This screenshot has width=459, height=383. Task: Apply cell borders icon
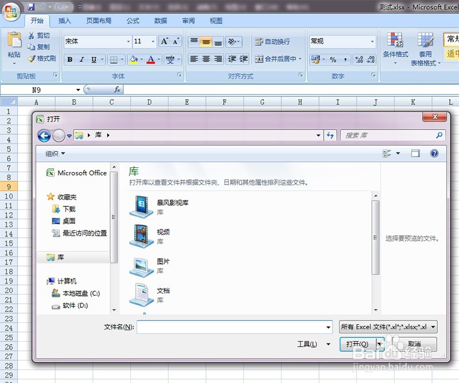coord(113,60)
